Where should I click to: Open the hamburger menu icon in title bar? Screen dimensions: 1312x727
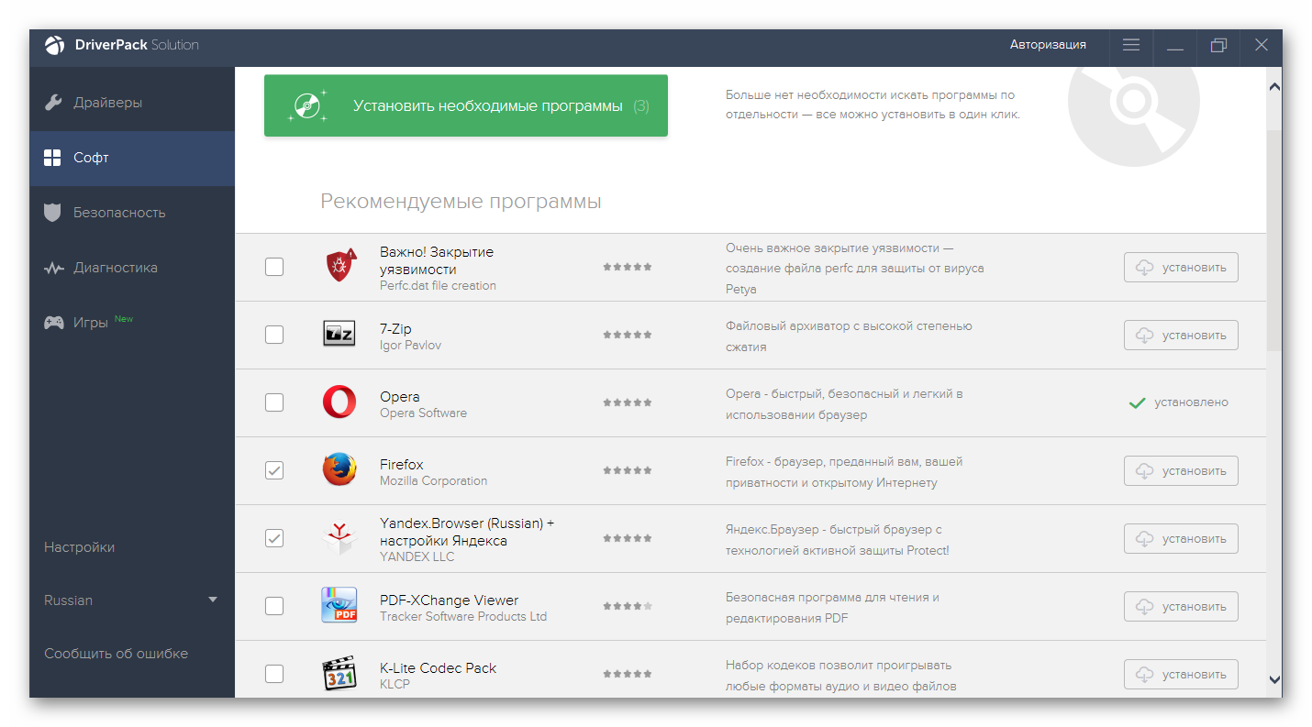pos(1131,44)
